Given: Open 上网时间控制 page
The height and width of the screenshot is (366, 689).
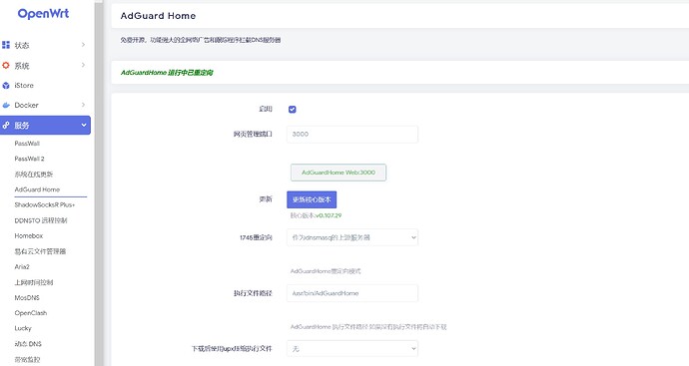Looking at the screenshot, I should (x=34, y=282).
